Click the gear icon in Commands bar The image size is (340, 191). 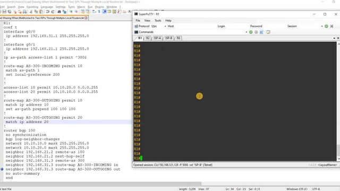tap(256, 32)
